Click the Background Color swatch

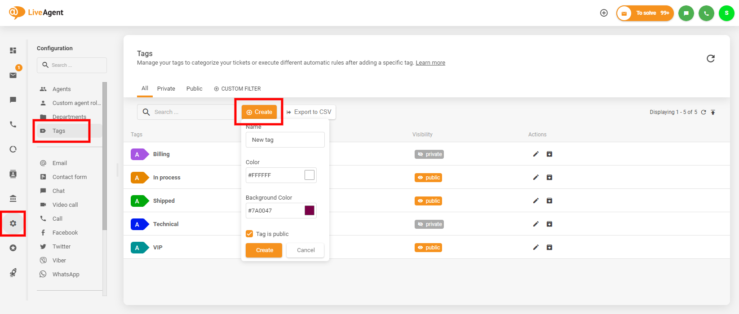(x=310, y=210)
